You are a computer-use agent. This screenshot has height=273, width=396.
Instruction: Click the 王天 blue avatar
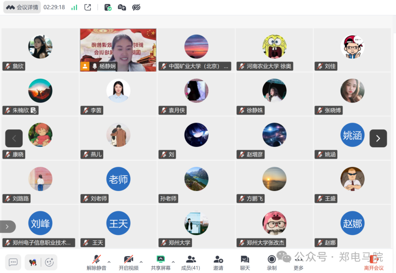click(118, 223)
